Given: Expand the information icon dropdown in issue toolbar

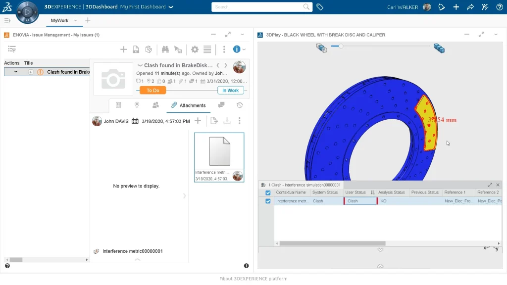Looking at the screenshot, I should [x=244, y=49].
